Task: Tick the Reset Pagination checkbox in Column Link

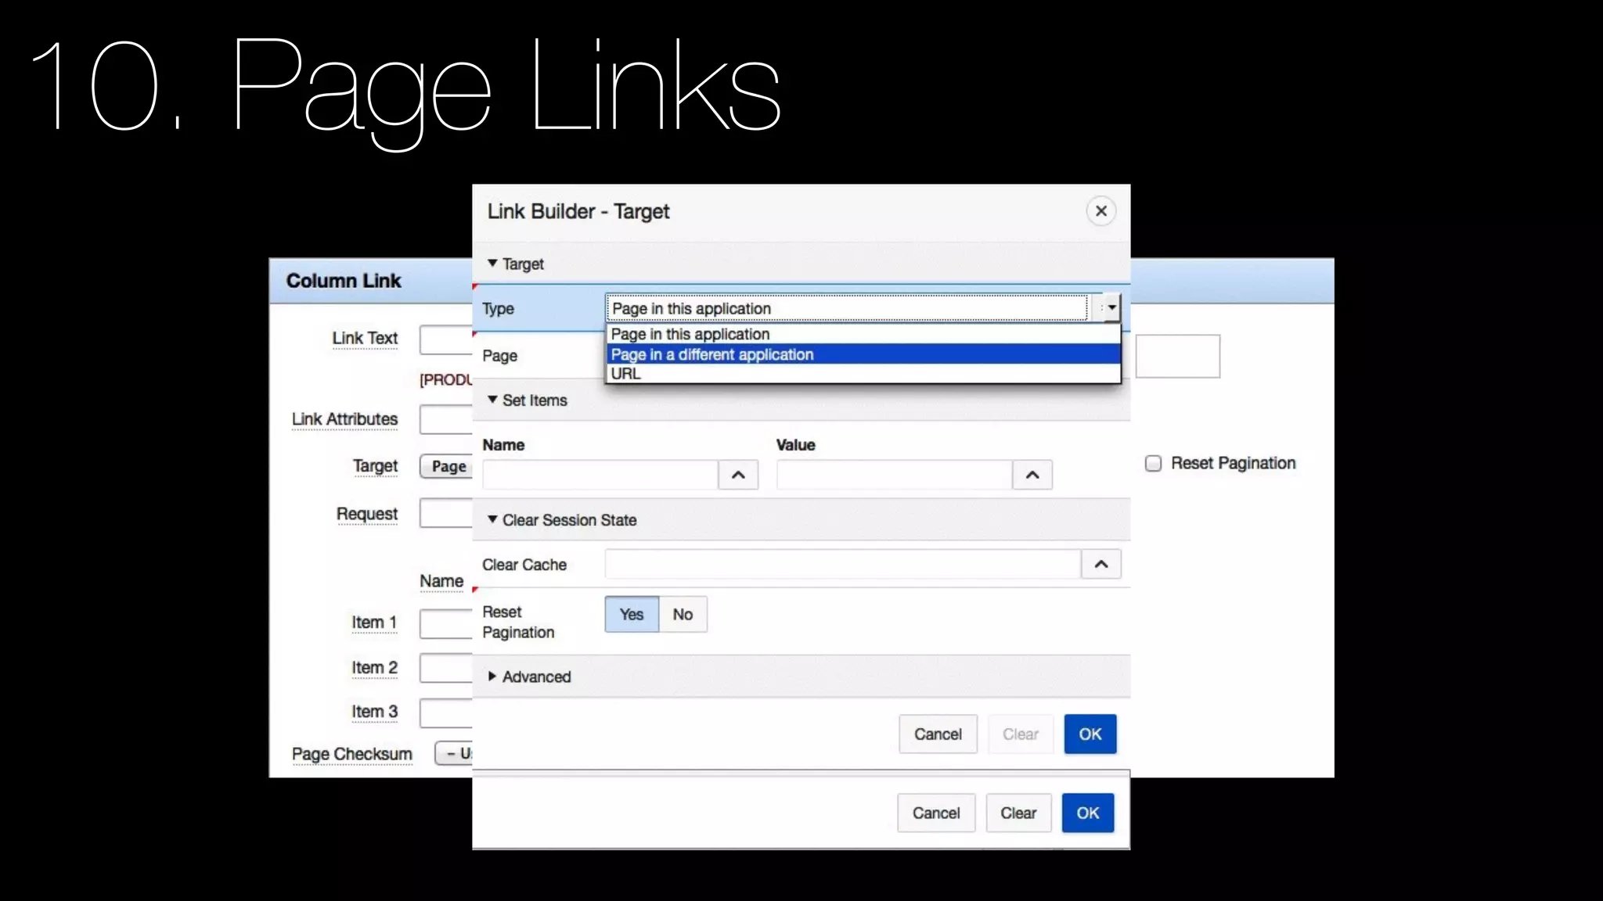Action: [x=1153, y=463]
